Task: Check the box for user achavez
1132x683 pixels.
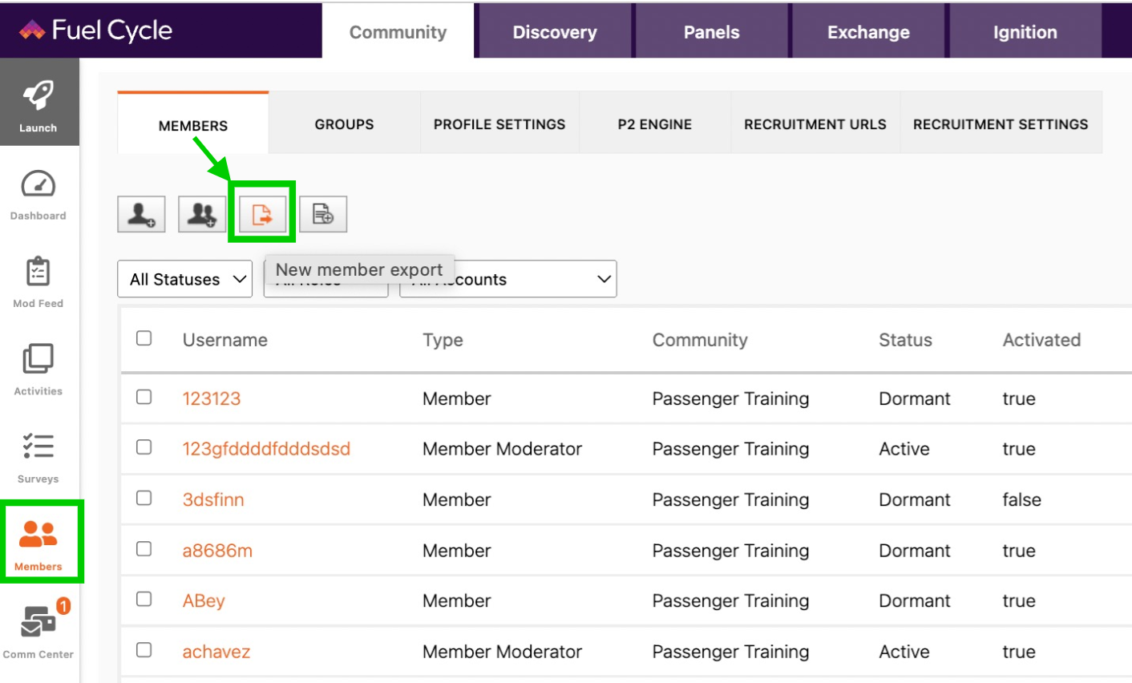Action: pyautogui.click(x=144, y=650)
